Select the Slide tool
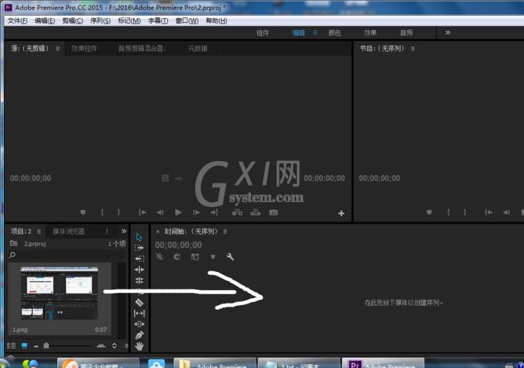Viewport: 524px width, 368px height. [139, 324]
